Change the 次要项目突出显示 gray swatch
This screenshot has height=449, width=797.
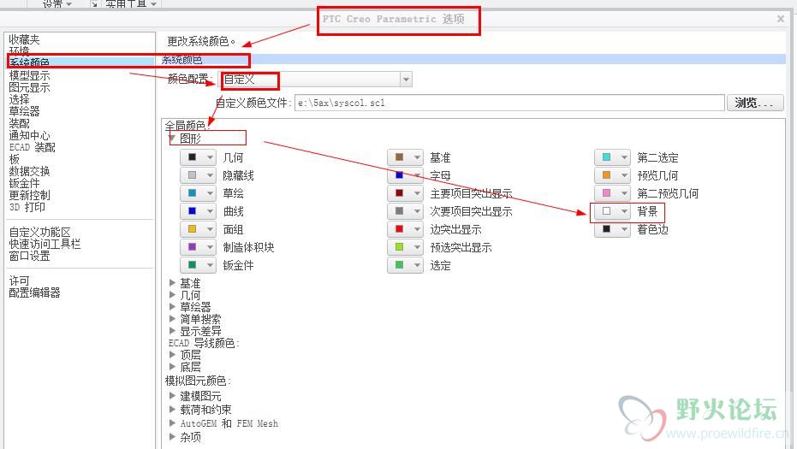click(405, 211)
